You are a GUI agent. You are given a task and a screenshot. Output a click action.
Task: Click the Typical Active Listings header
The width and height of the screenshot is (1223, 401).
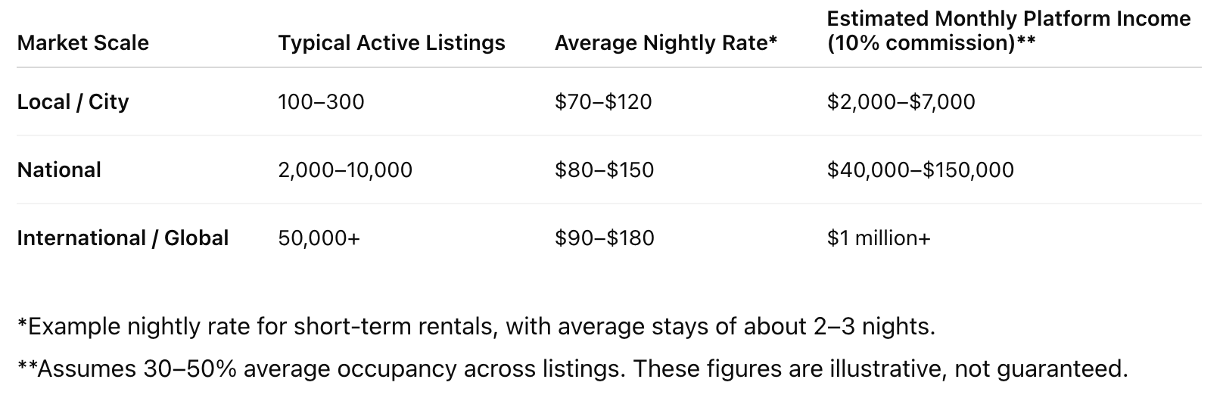click(391, 42)
